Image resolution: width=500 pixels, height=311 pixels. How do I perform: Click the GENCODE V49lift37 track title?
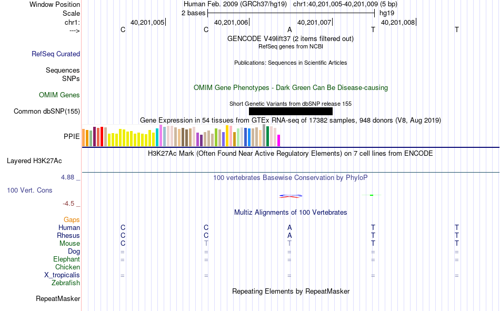291,38
